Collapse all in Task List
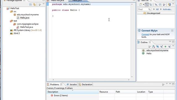 (x=160, y=5)
